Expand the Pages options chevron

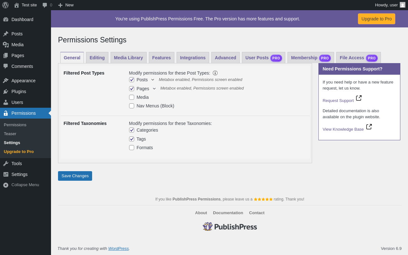(x=154, y=89)
